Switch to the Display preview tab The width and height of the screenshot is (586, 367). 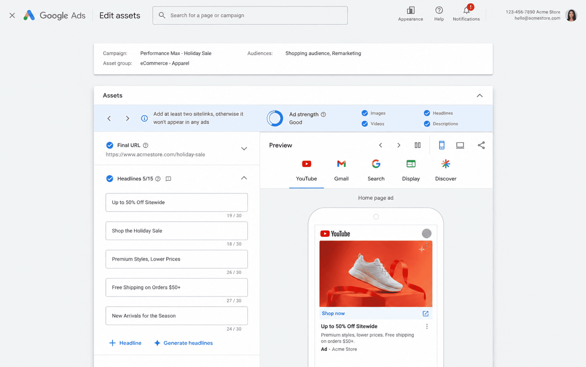411,171
